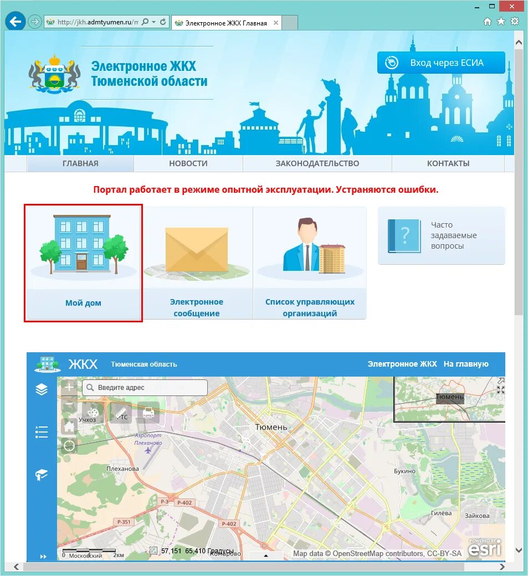The width and height of the screenshot is (528, 576).
Task: Click the coordinates grid icon on map
Action: click(x=153, y=551)
